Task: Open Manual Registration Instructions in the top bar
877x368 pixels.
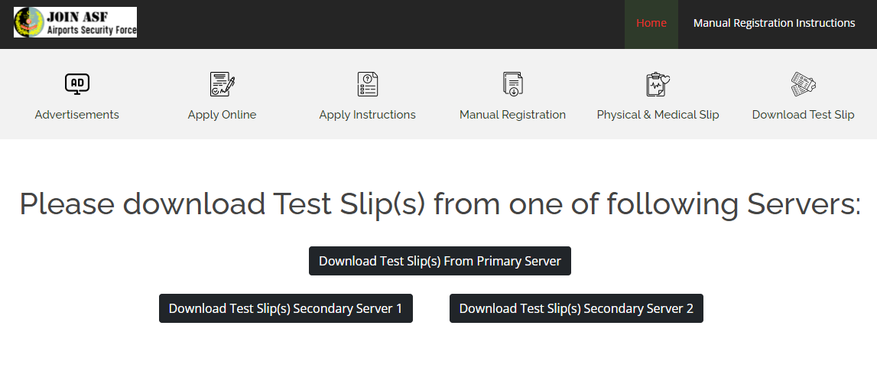Action: (x=774, y=23)
